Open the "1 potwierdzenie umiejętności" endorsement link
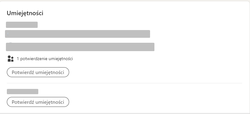 point(45,59)
